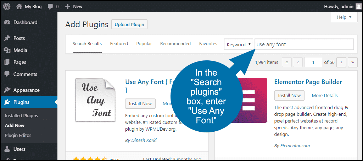Open Plugins menu item
Viewport: 363px width, 161px height.
point(29,102)
